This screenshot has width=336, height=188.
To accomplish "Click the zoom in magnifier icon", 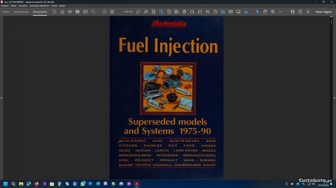I will [x=273, y=12].
